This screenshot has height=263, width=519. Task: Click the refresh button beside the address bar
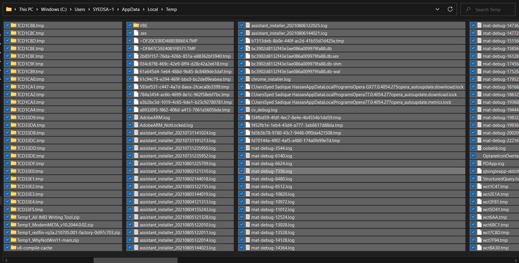click(x=450, y=9)
